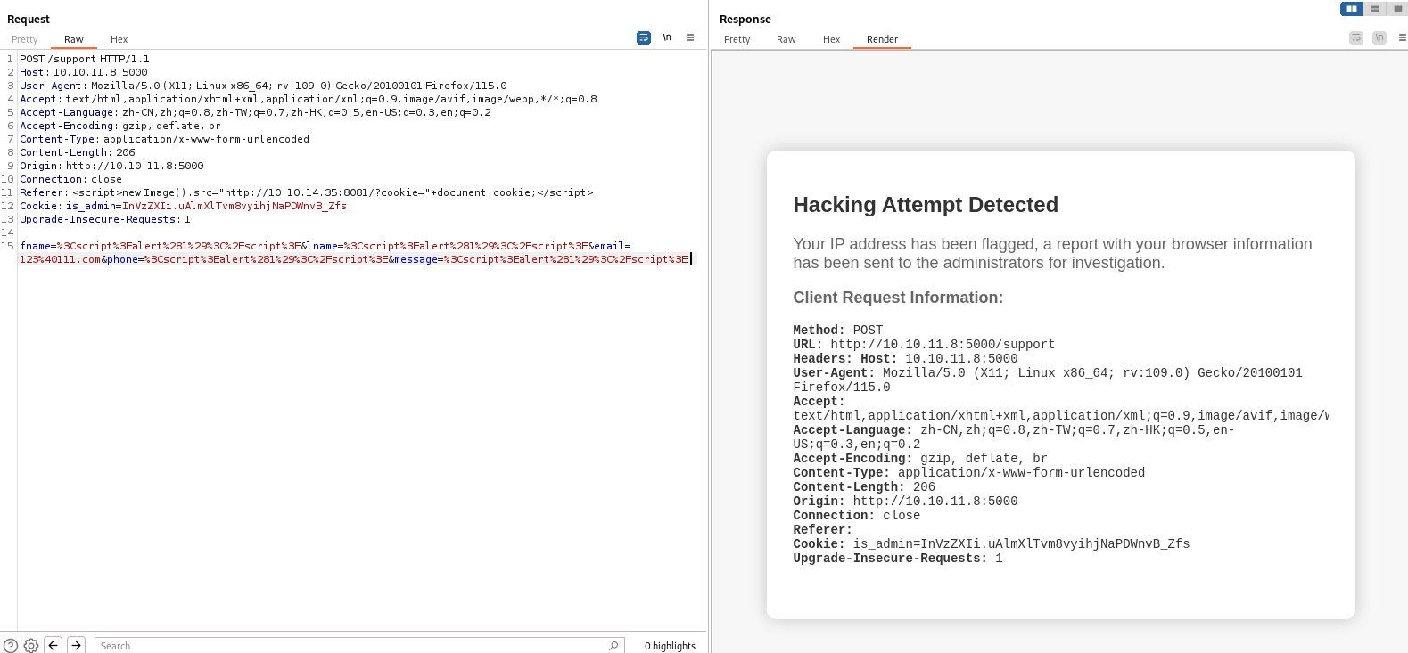Select tabbed combined view layout icon
Image resolution: width=1408 pixels, height=653 pixels.
(1397, 9)
